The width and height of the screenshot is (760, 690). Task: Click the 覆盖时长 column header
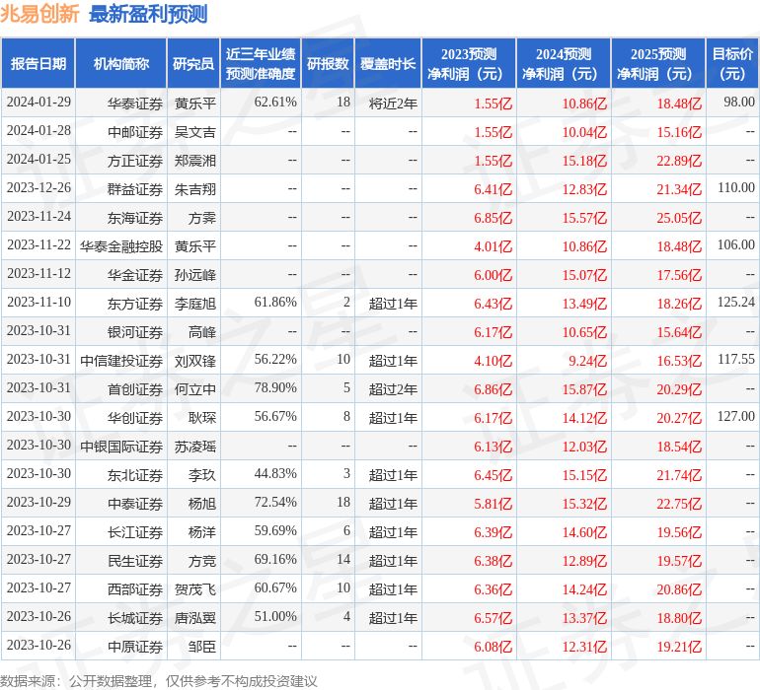(388, 63)
